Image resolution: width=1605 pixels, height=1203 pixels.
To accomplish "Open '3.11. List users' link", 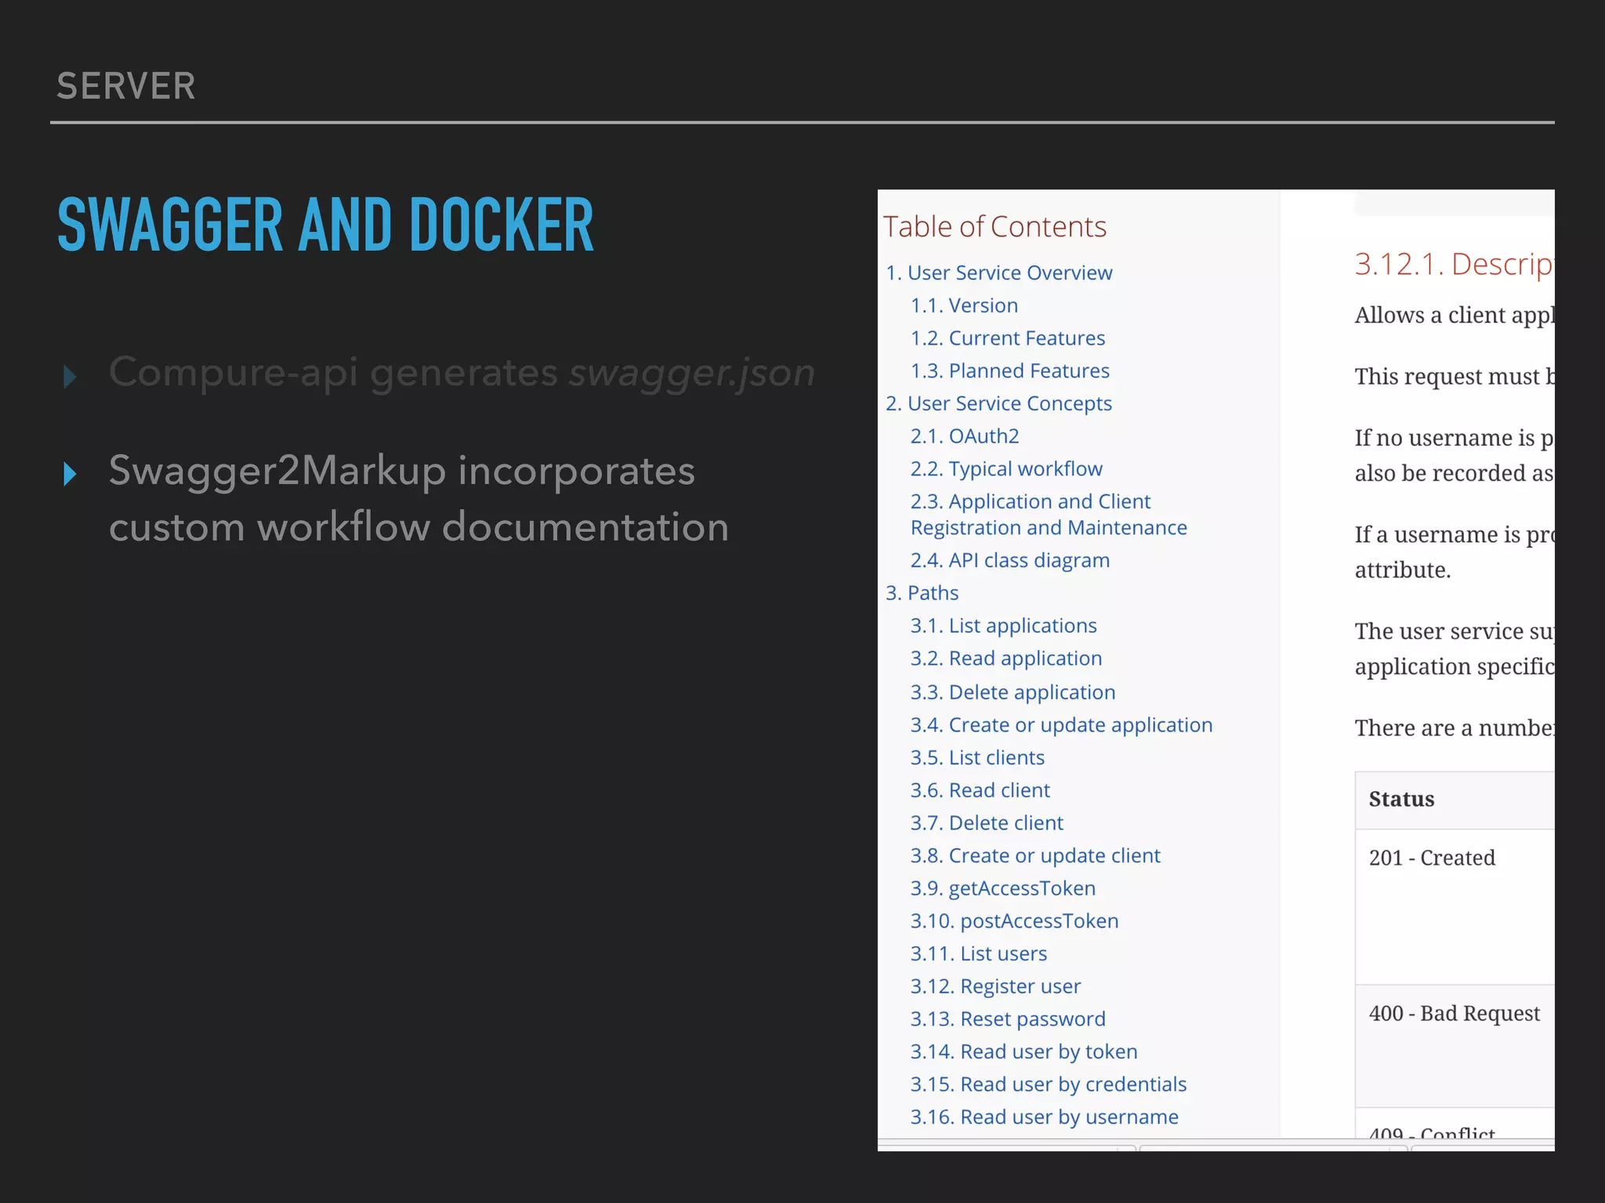I will (x=978, y=954).
